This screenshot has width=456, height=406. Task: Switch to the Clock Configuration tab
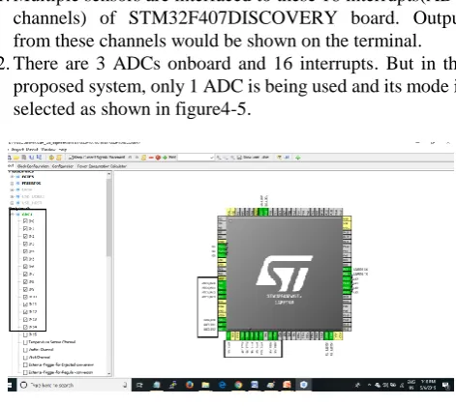click(33, 166)
